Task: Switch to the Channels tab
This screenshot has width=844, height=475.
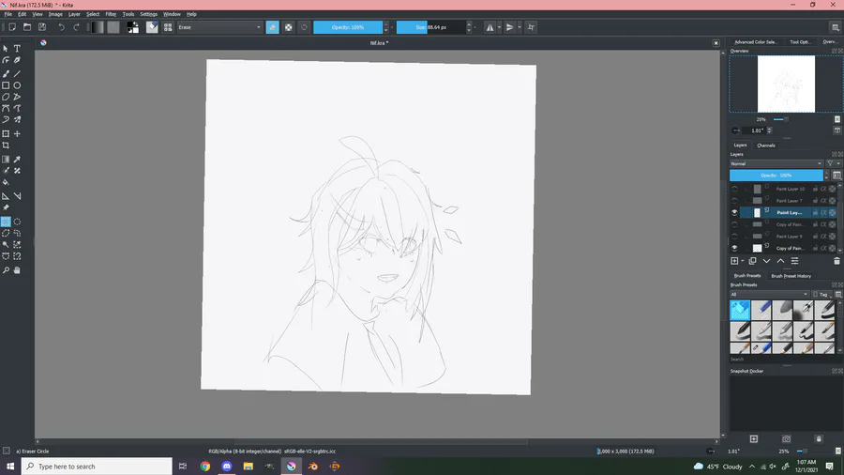Action: tap(766, 146)
